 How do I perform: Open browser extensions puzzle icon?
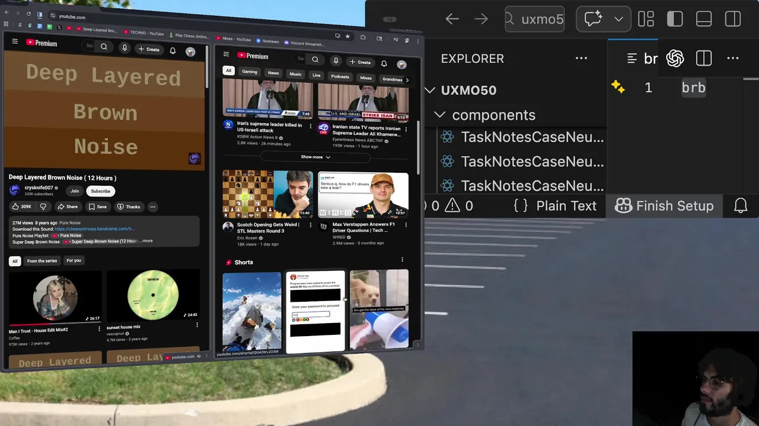click(x=363, y=37)
